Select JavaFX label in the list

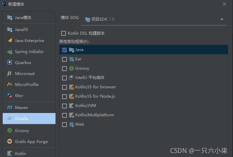point(21,30)
